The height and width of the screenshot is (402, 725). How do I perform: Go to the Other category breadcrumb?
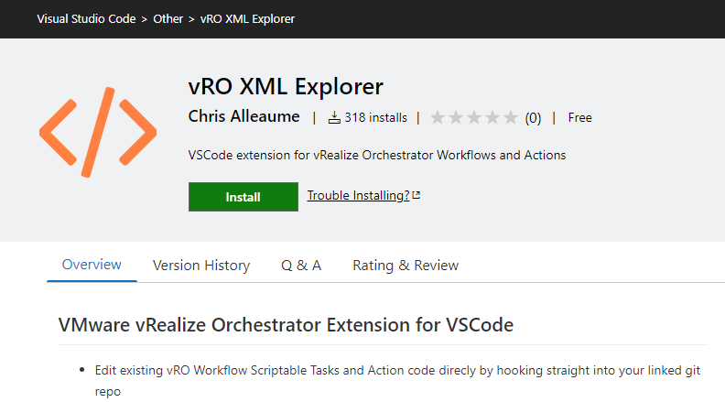pos(168,18)
